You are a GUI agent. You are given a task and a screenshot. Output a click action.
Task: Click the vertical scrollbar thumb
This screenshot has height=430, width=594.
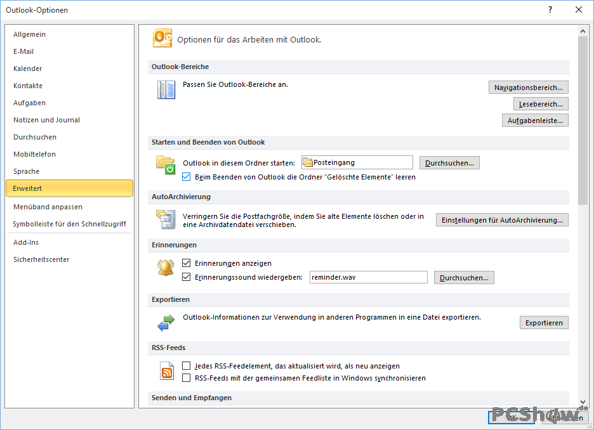pos(583,121)
